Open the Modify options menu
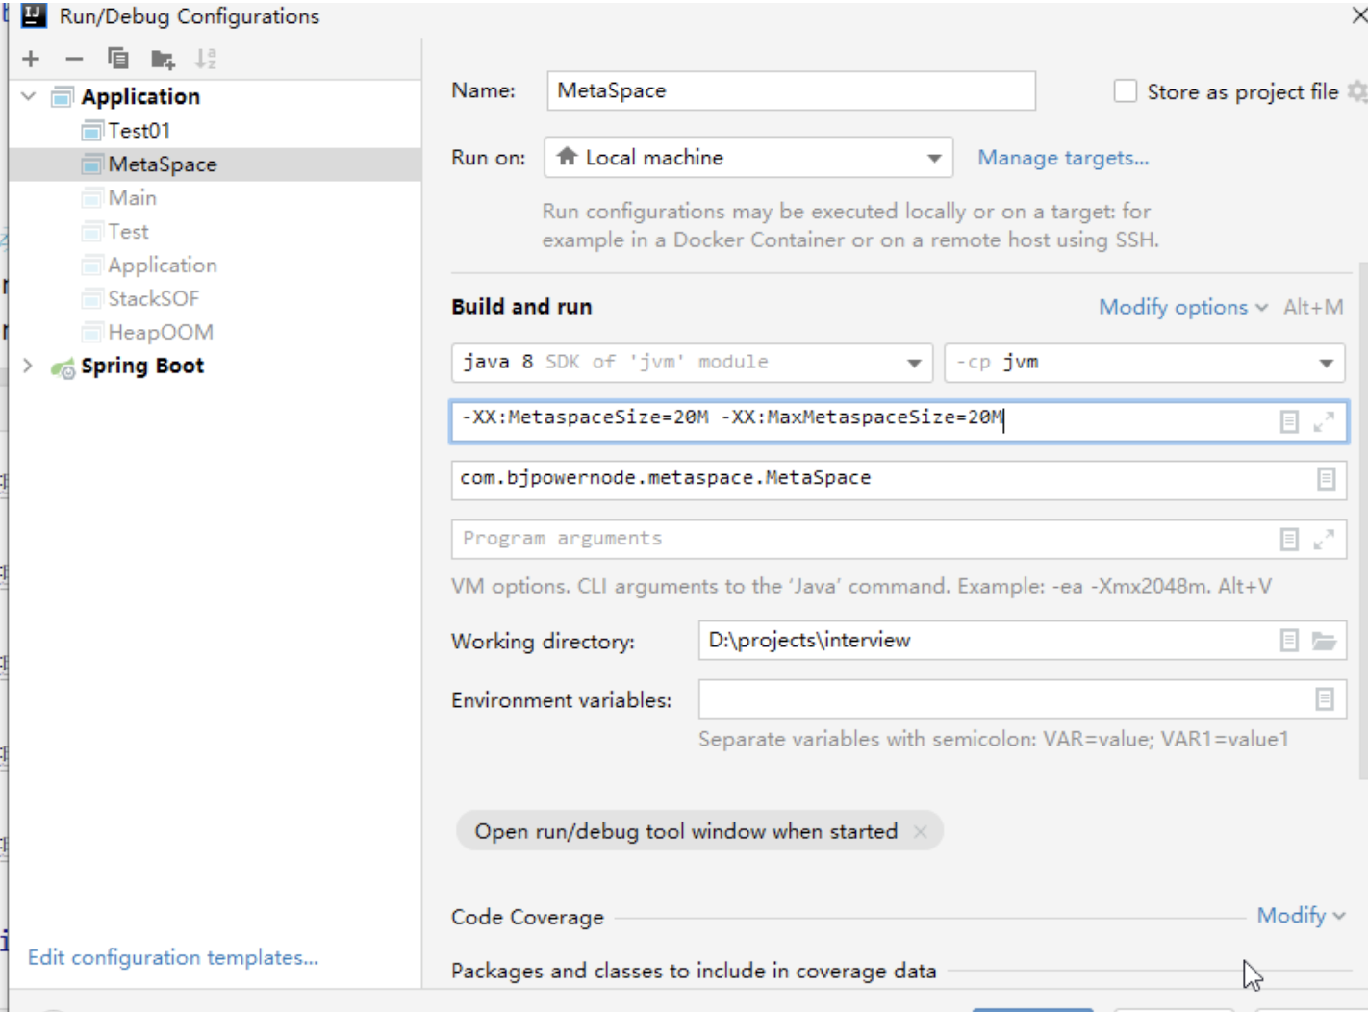The height and width of the screenshot is (1012, 1368). [x=1182, y=307]
